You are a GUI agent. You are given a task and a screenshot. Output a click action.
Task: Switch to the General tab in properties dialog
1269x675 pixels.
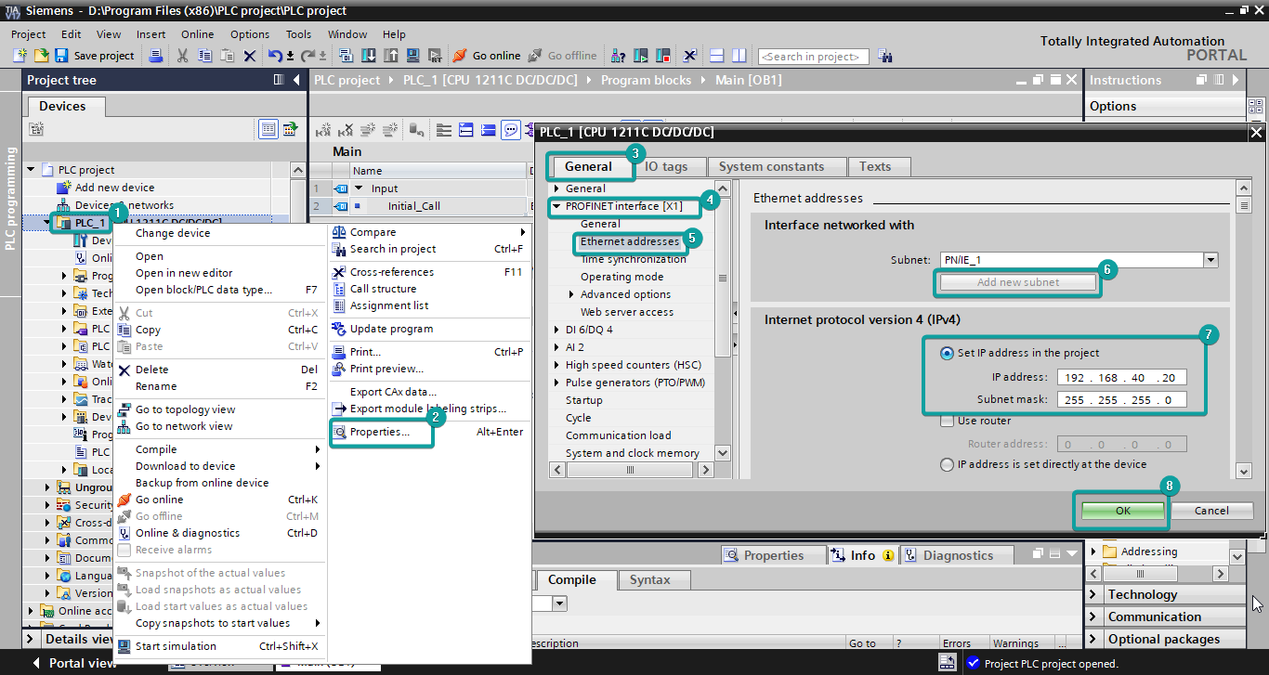[589, 167]
